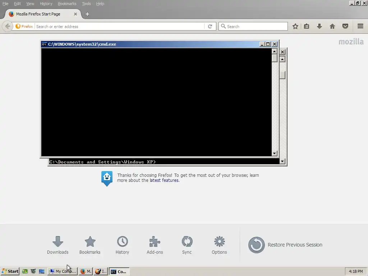
Task: Close the rear cmd window
Action: pos(282,52)
